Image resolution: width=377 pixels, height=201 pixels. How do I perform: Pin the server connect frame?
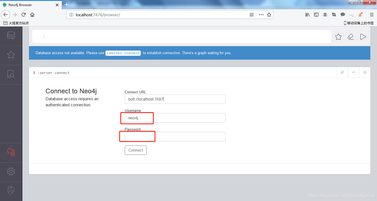[342, 73]
